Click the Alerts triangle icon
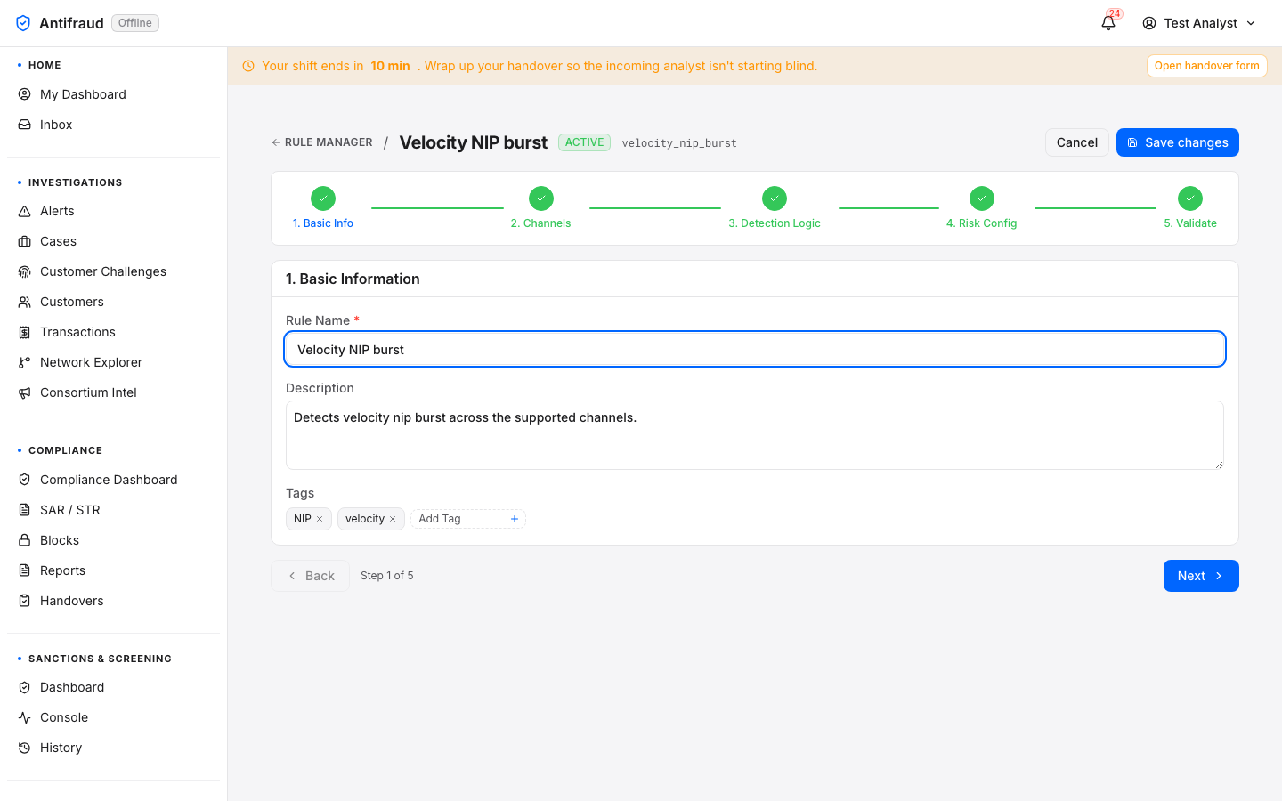Screen dimensions: 1282x801 pos(25,211)
